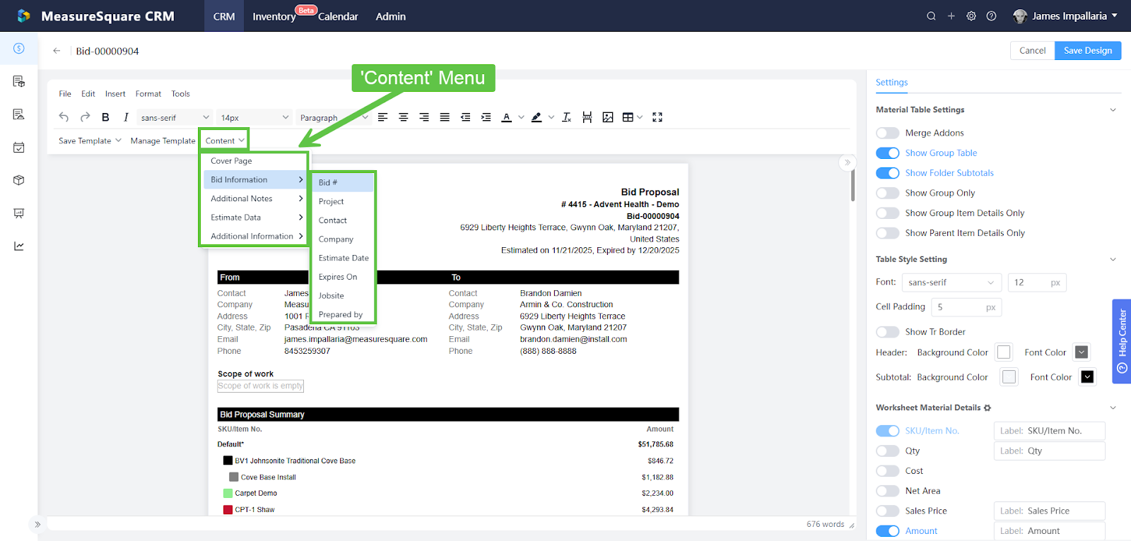Insert image into document

click(x=608, y=117)
